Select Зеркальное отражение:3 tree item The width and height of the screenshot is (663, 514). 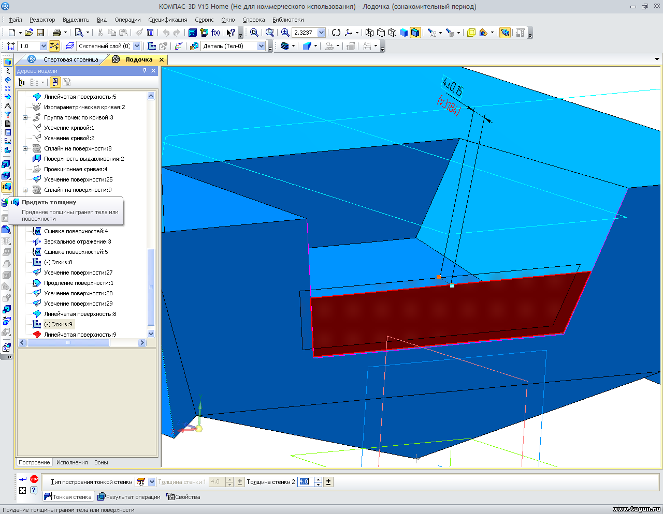coord(77,241)
